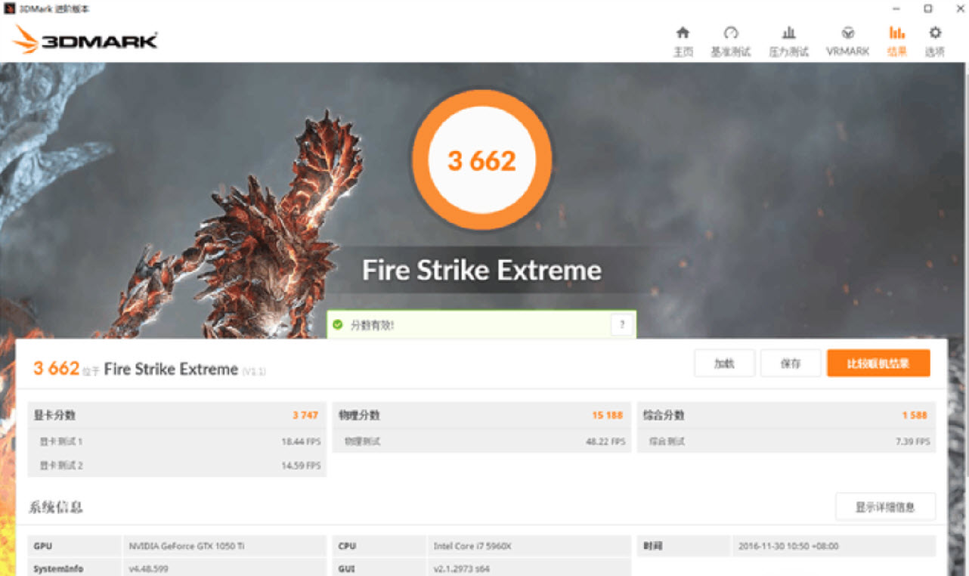Click the 分数有效! validity message
The height and width of the screenshot is (576, 969).
[x=373, y=325]
